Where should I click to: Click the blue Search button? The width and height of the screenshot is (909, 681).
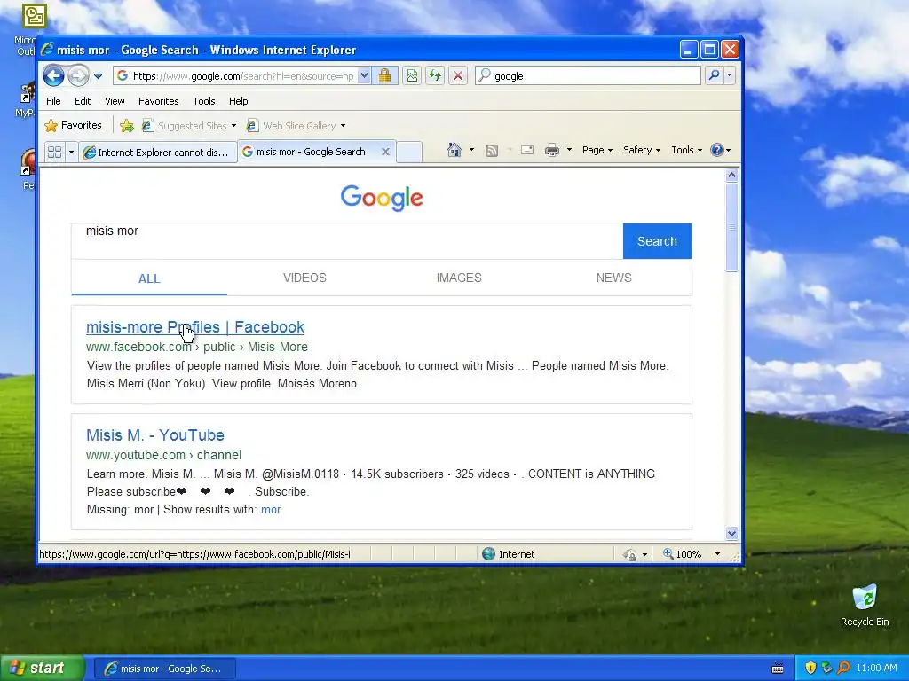tap(657, 241)
